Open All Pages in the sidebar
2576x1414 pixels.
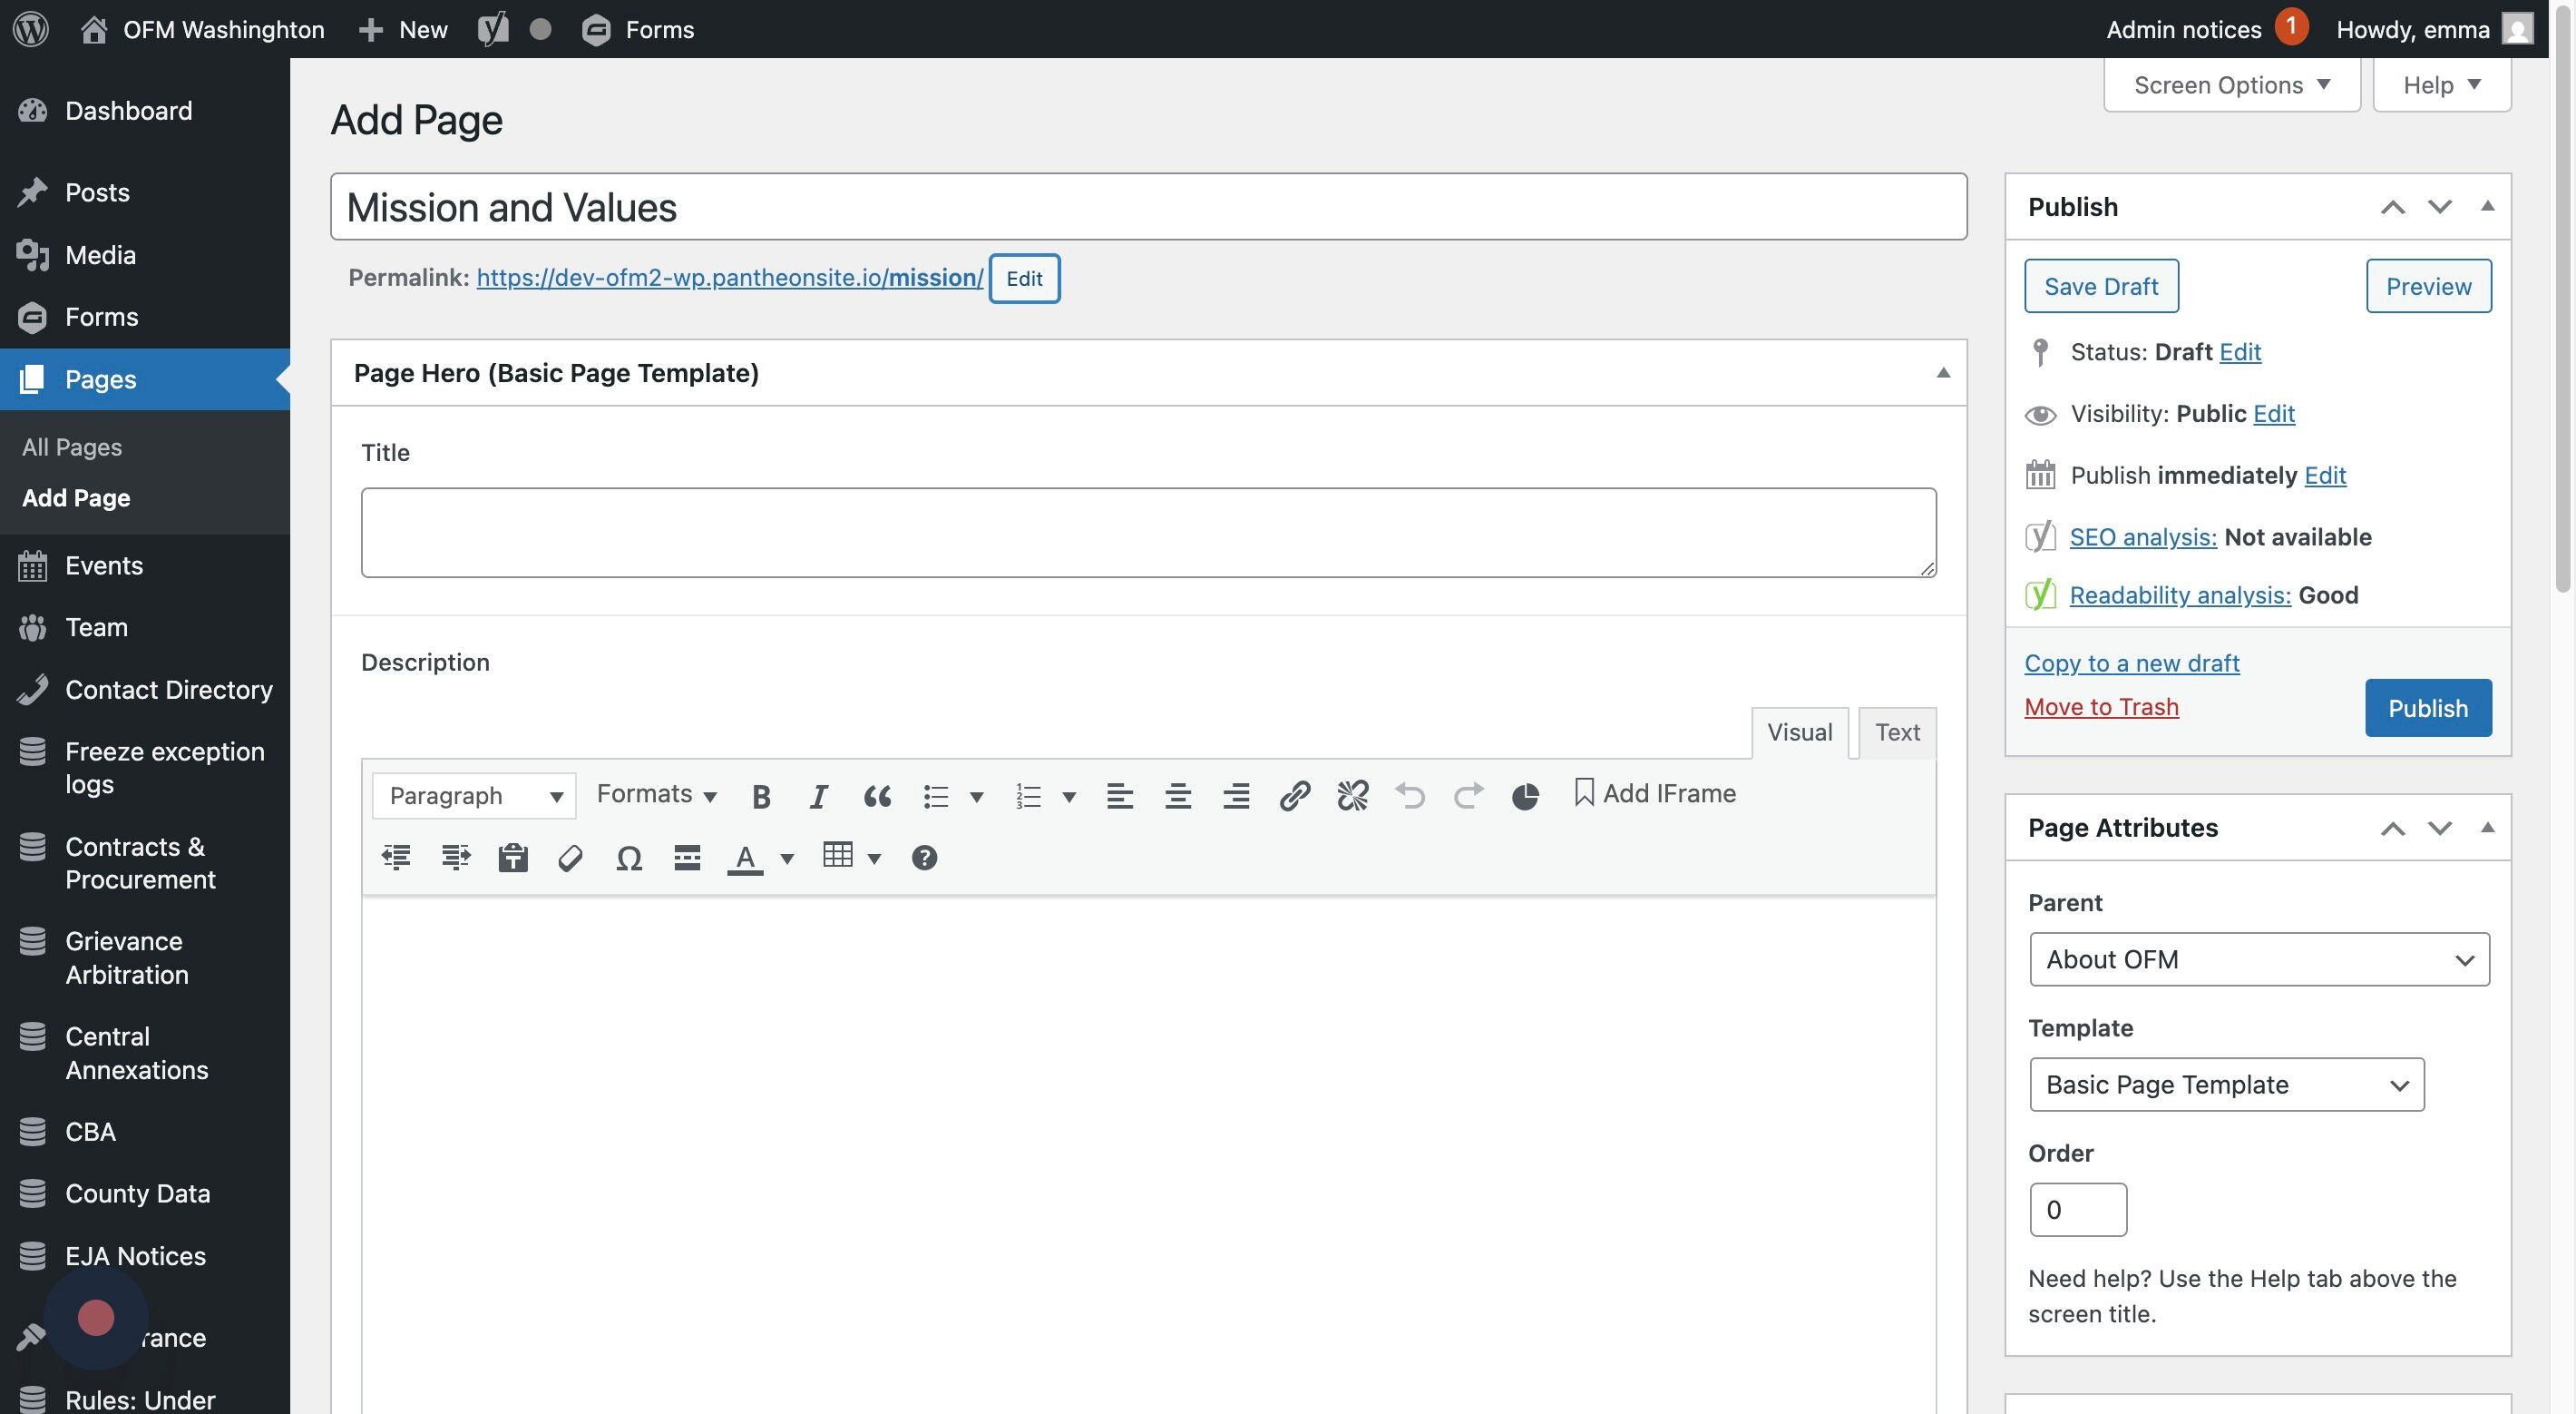click(72, 447)
